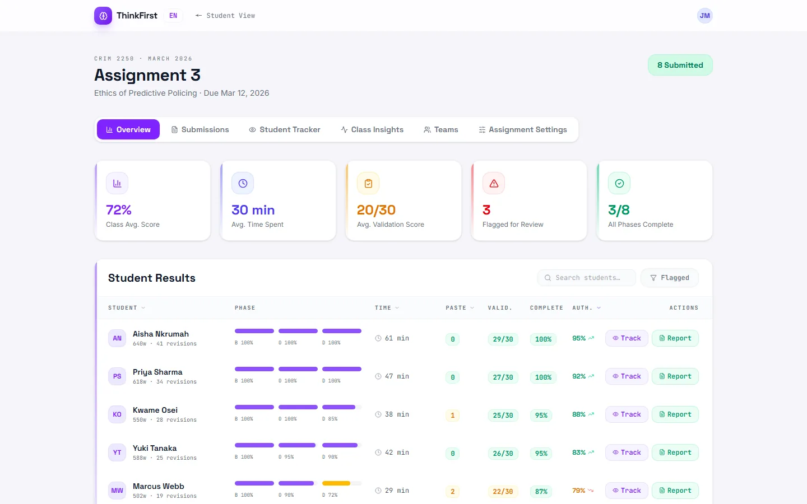Viewport: 807px width, 504px height.
Task: Sort by the Student column header
Action: click(x=127, y=308)
